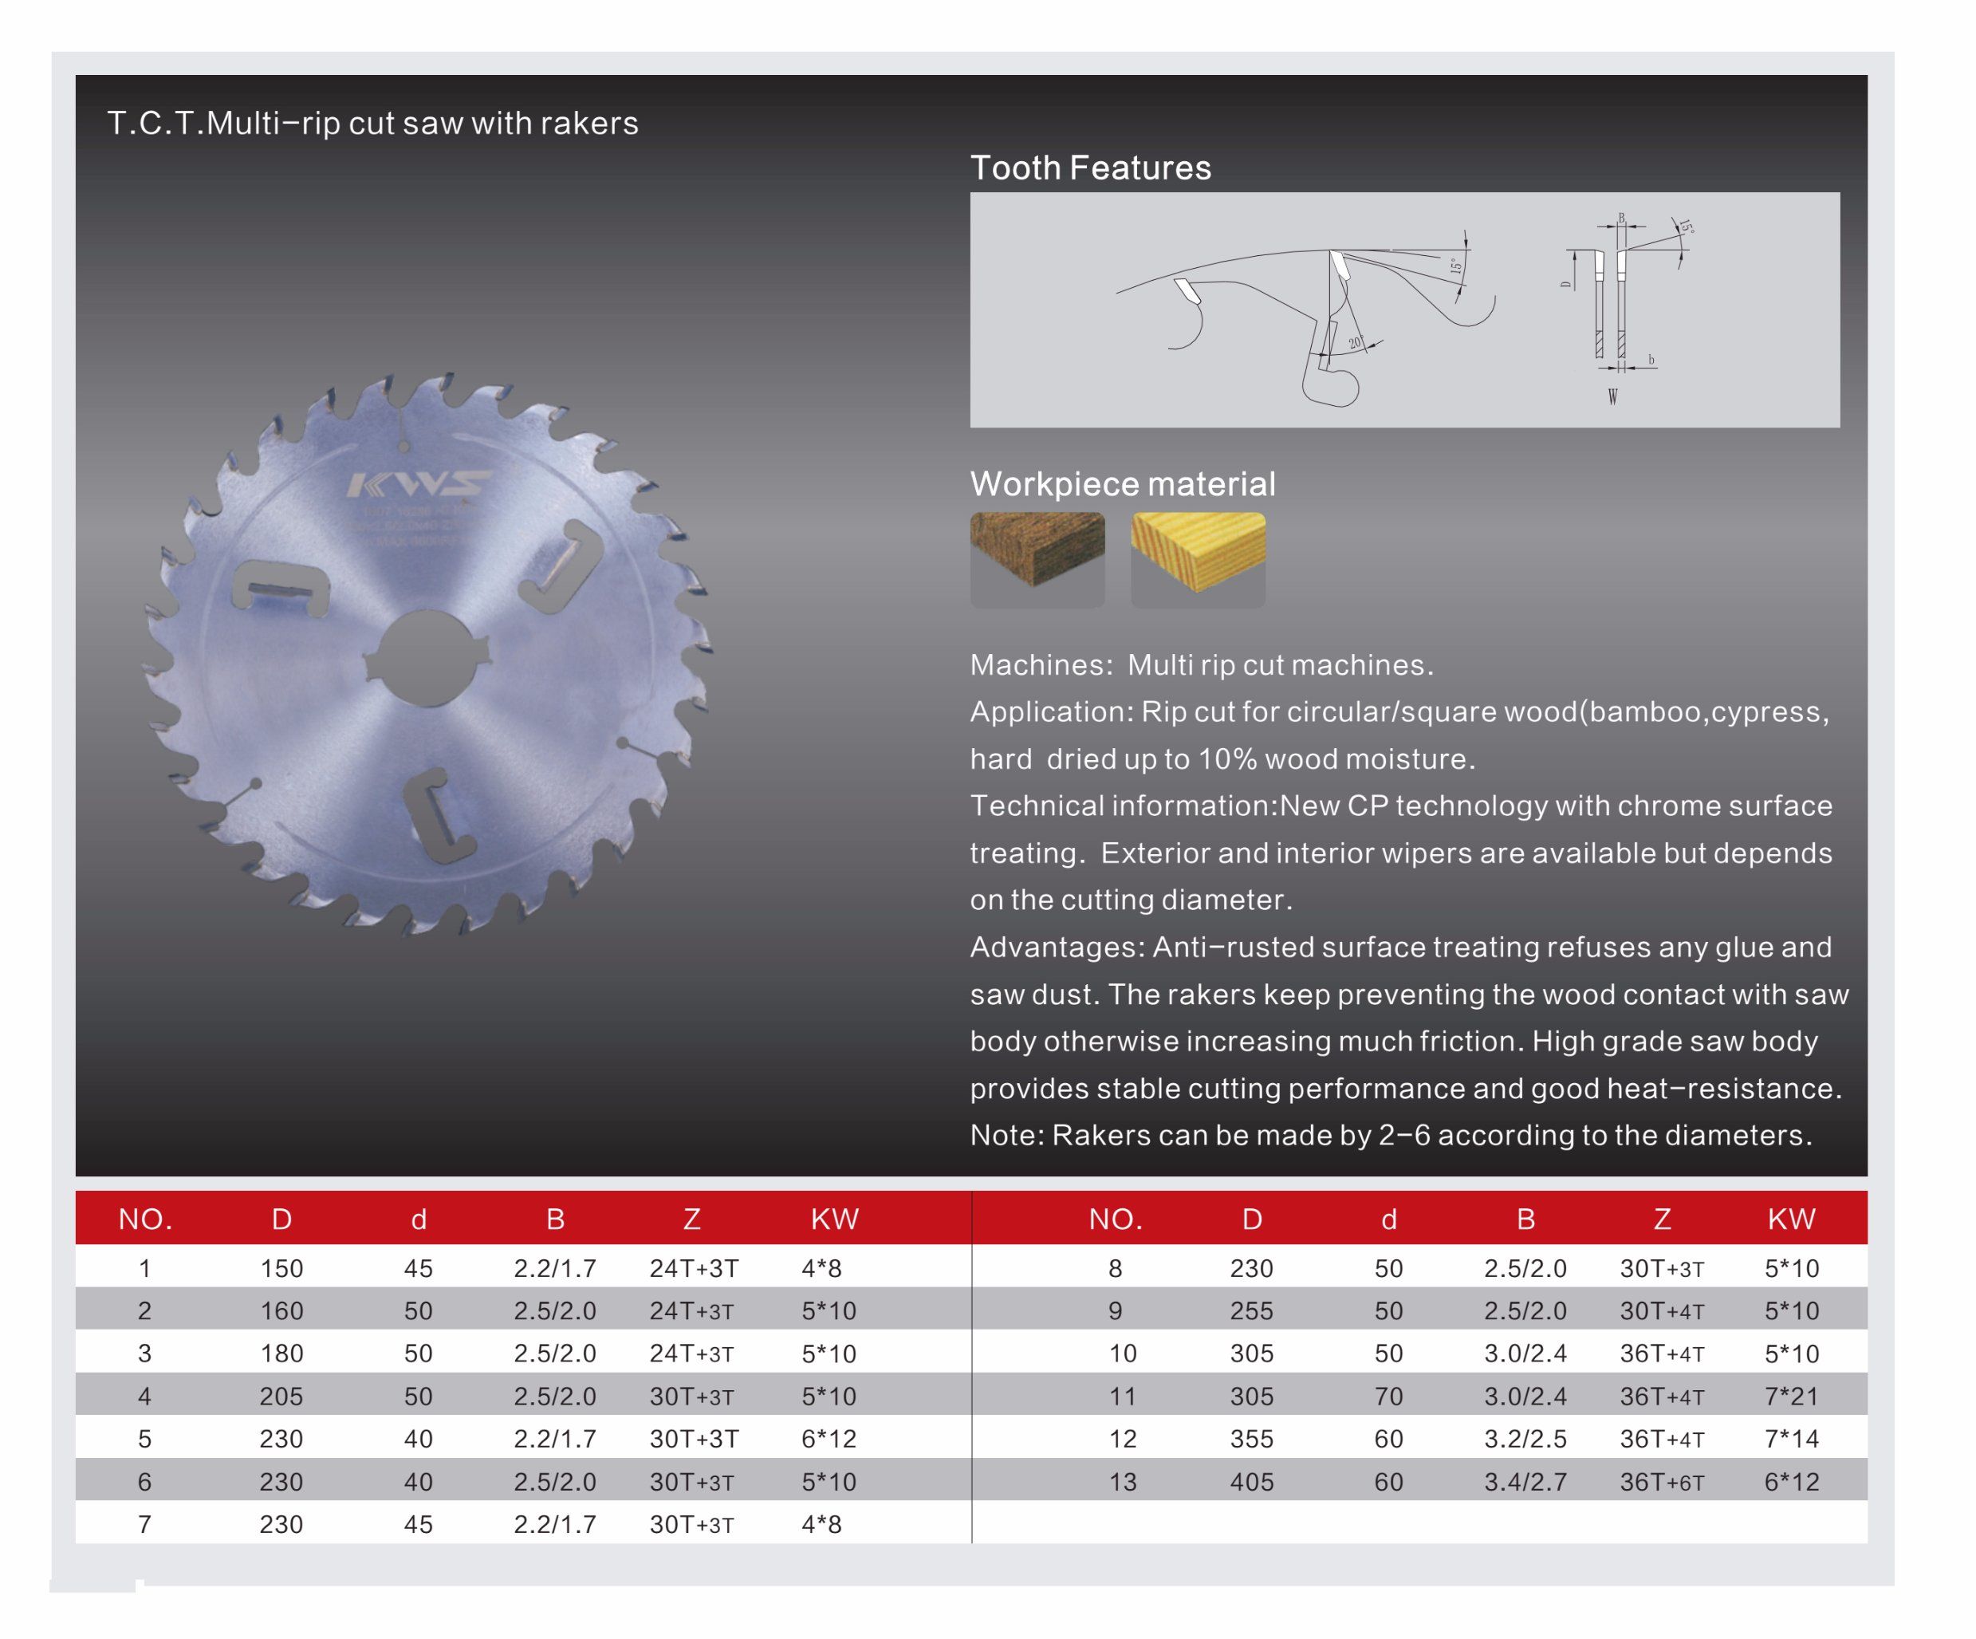1976x1639 pixels.
Task: Click the KWS saw blade product image
Action: pyautogui.click(x=429, y=654)
